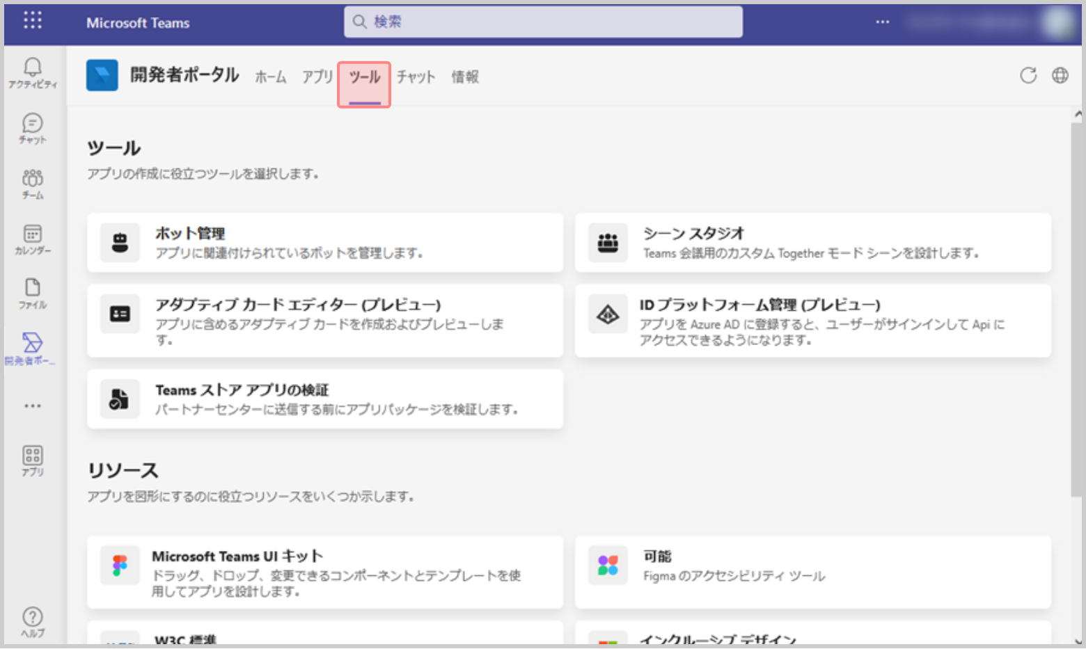The height and width of the screenshot is (649, 1086).
Task: Open チーム in the left sidebar
Action: (33, 184)
